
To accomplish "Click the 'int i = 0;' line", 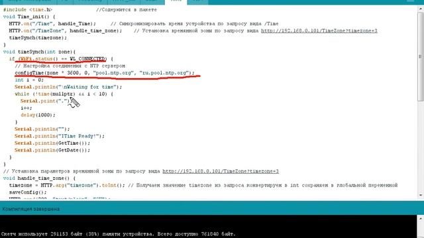I will [x=29, y=80].
